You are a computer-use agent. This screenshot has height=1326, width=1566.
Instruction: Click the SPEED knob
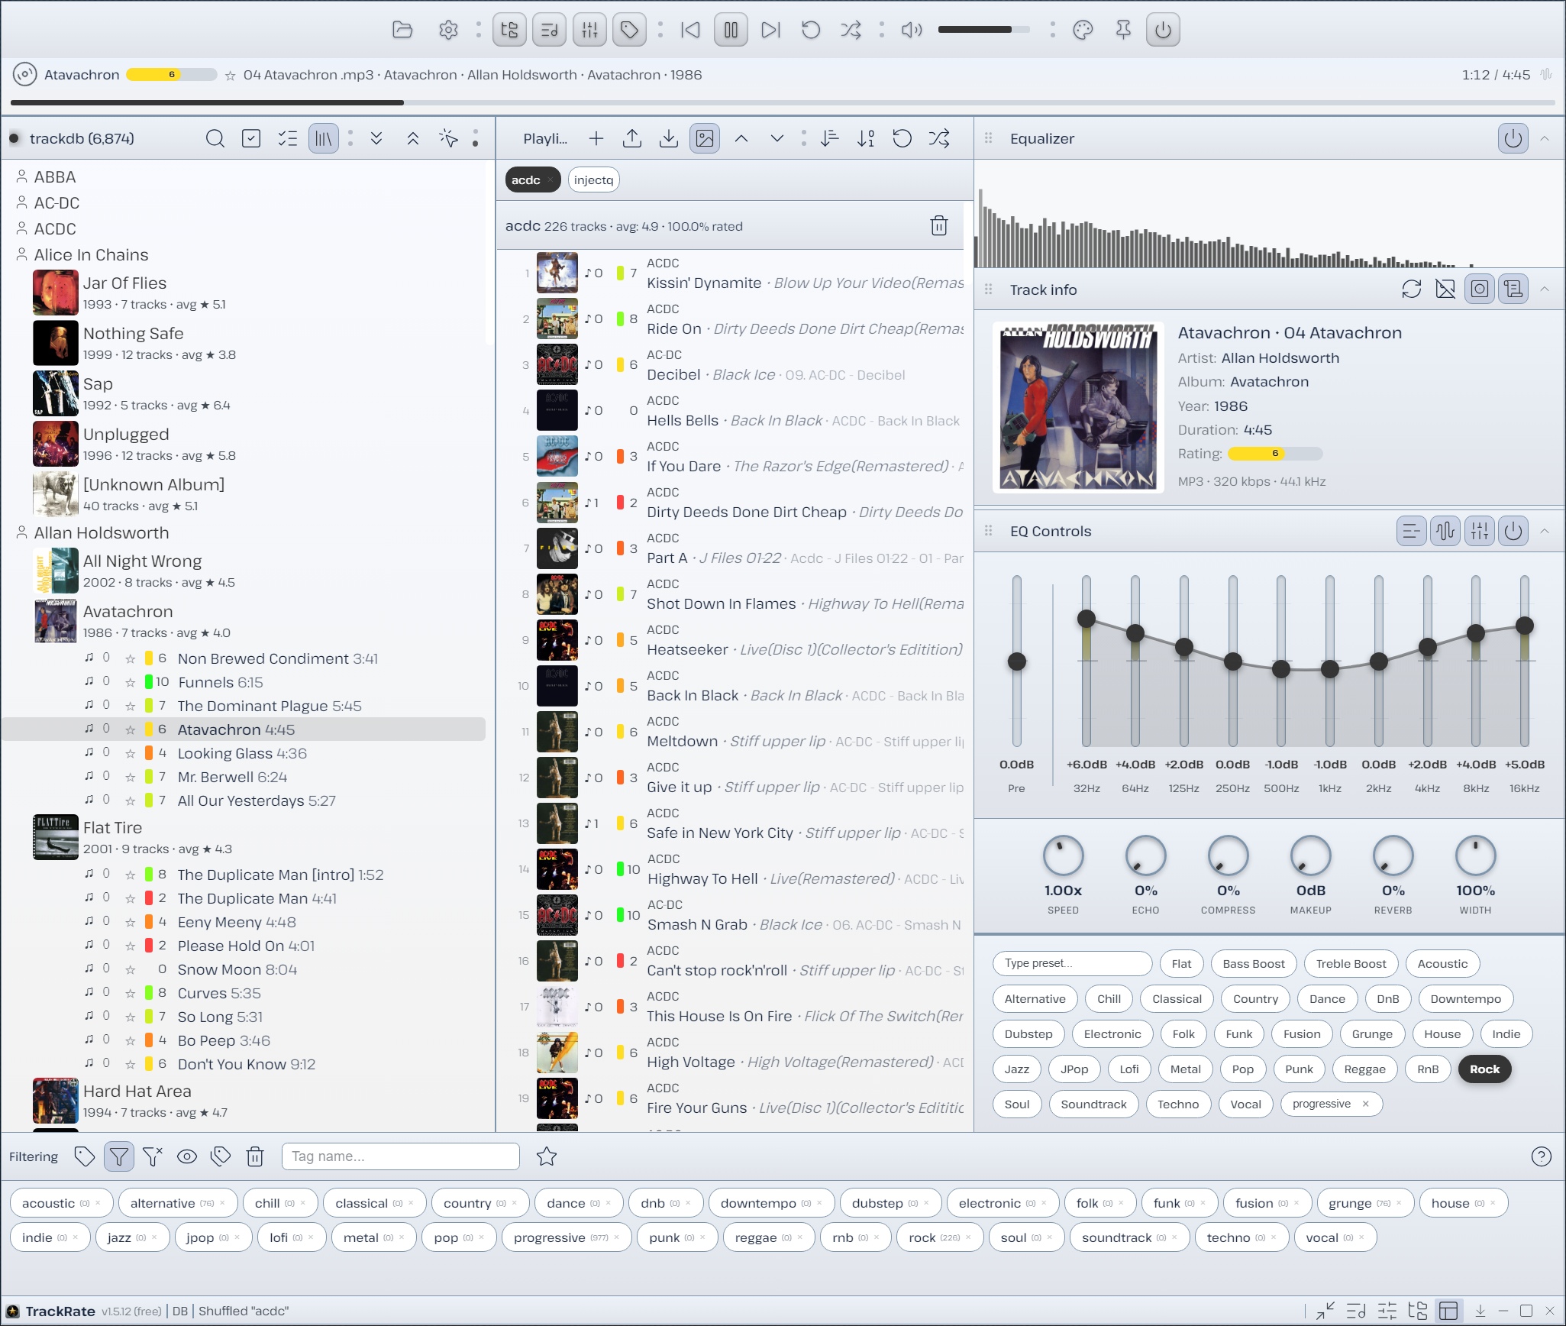(1064, 855)
